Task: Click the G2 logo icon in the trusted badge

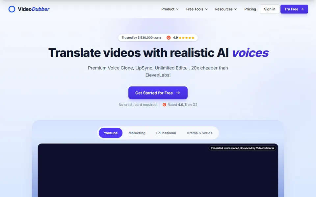Action: tap(169, 37)
